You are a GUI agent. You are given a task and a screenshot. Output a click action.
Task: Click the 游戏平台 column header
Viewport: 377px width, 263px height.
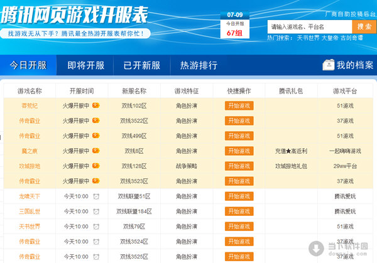click(x=345, y=91)
